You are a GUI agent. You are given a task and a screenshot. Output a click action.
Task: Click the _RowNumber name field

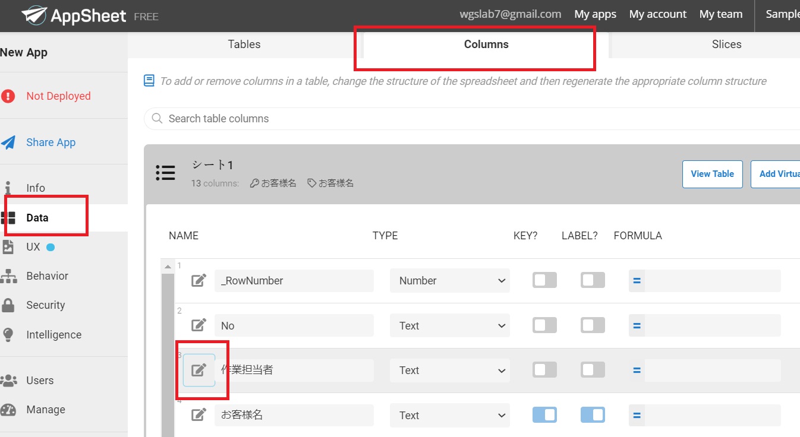tap(294, 281)
